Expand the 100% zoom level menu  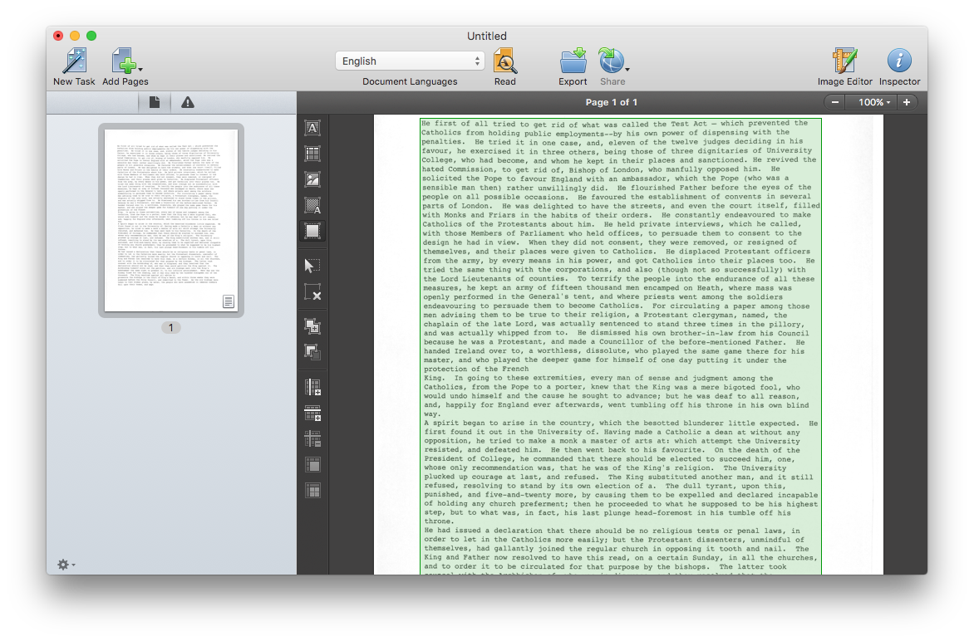[873, 102]
